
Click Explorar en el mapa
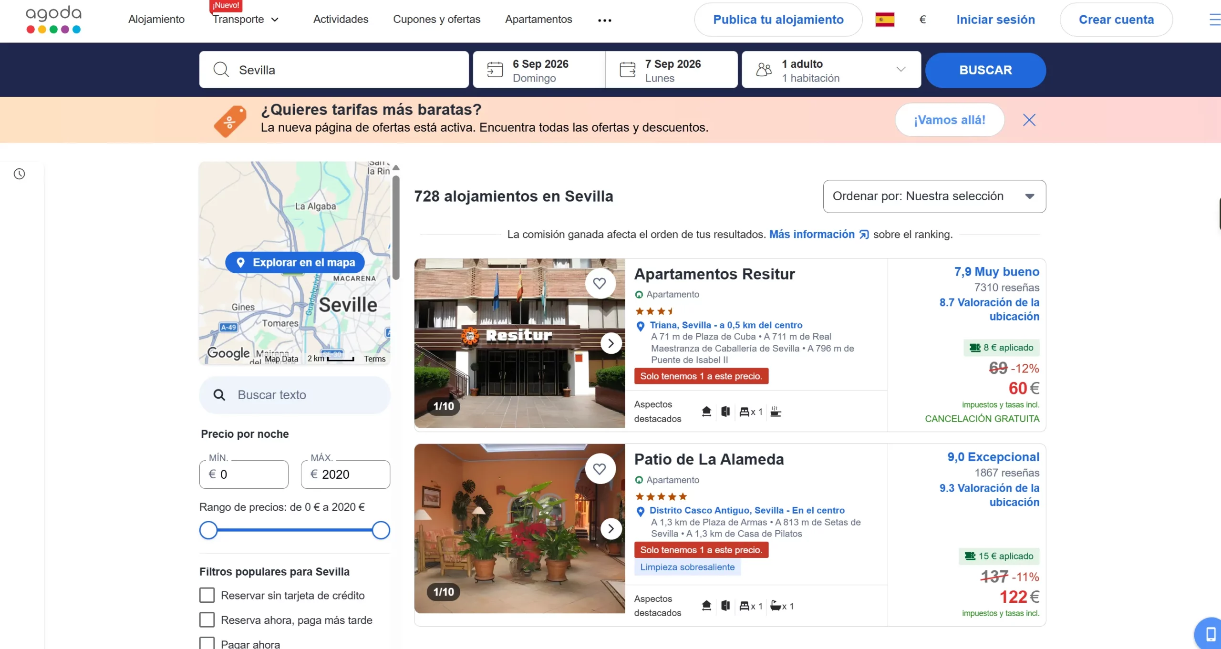[x=295, y=263]
